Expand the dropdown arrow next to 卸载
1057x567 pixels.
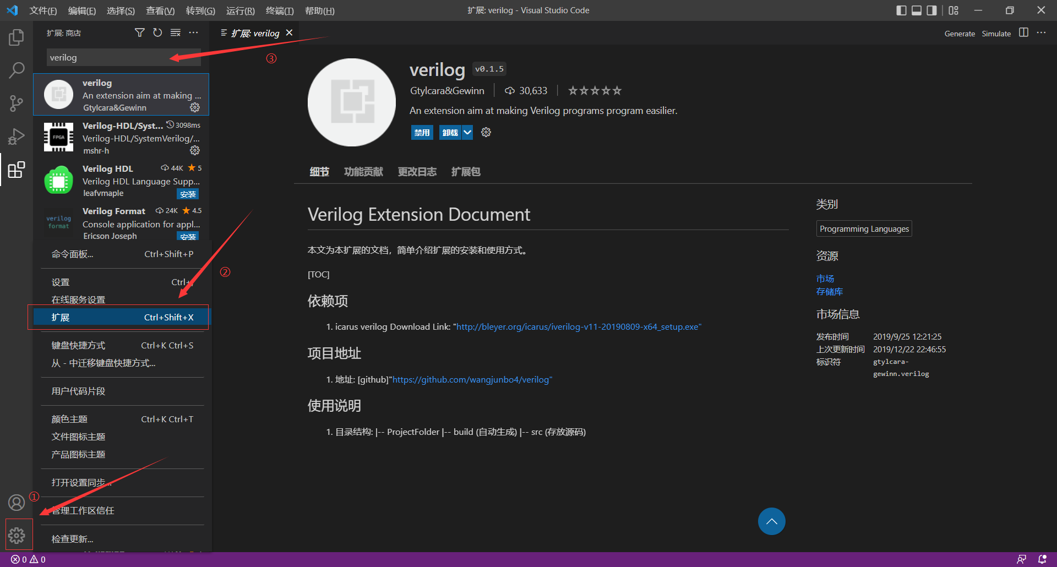click(x=467, y=132)
